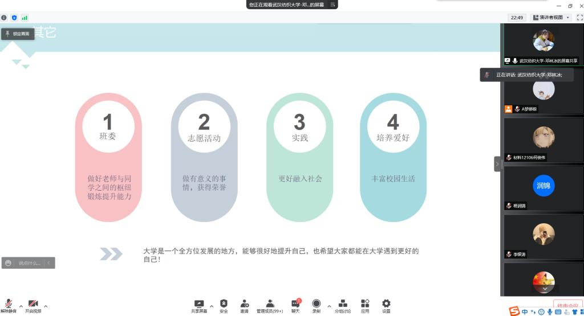Open Breakout Rooms (分组讨论) icon
This screenshot has width=584, height=316.
point(343,306)
